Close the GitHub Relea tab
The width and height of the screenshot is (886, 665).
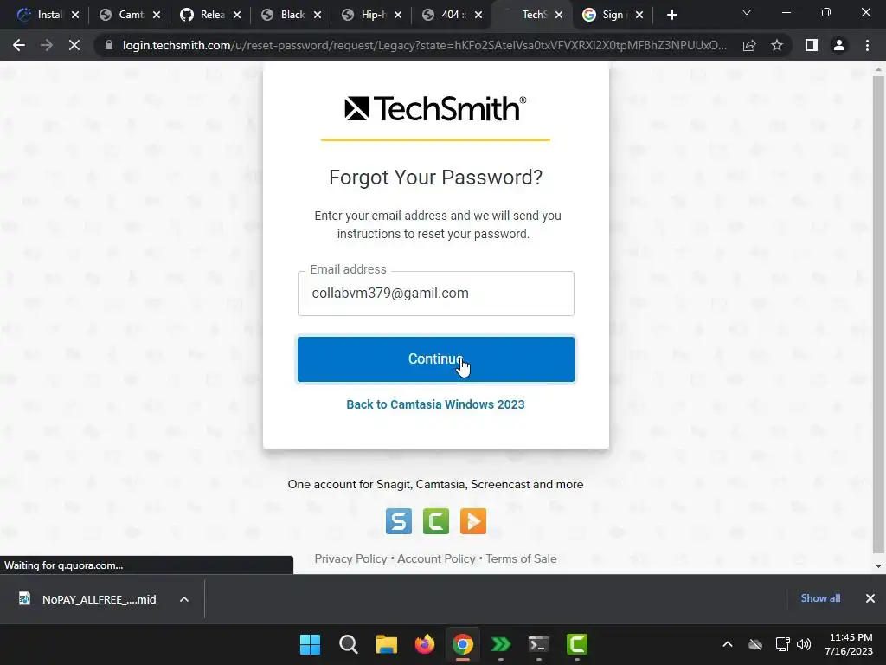[x=237, y=15]
